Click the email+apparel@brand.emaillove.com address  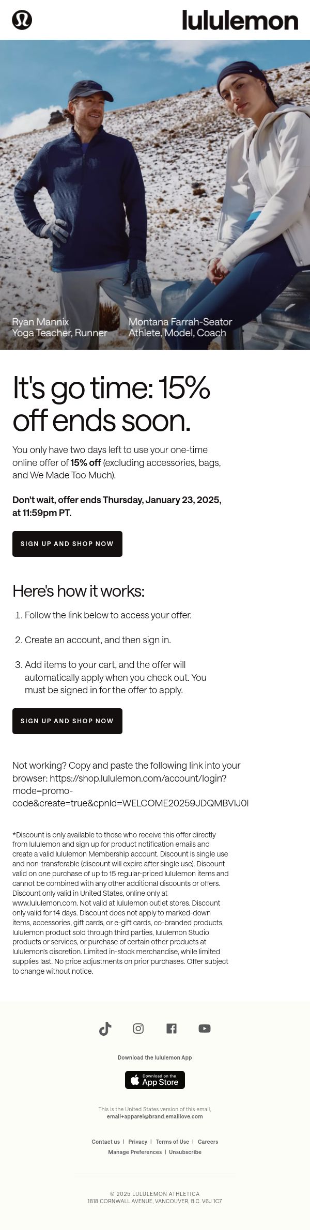[x=155, y=1116]
